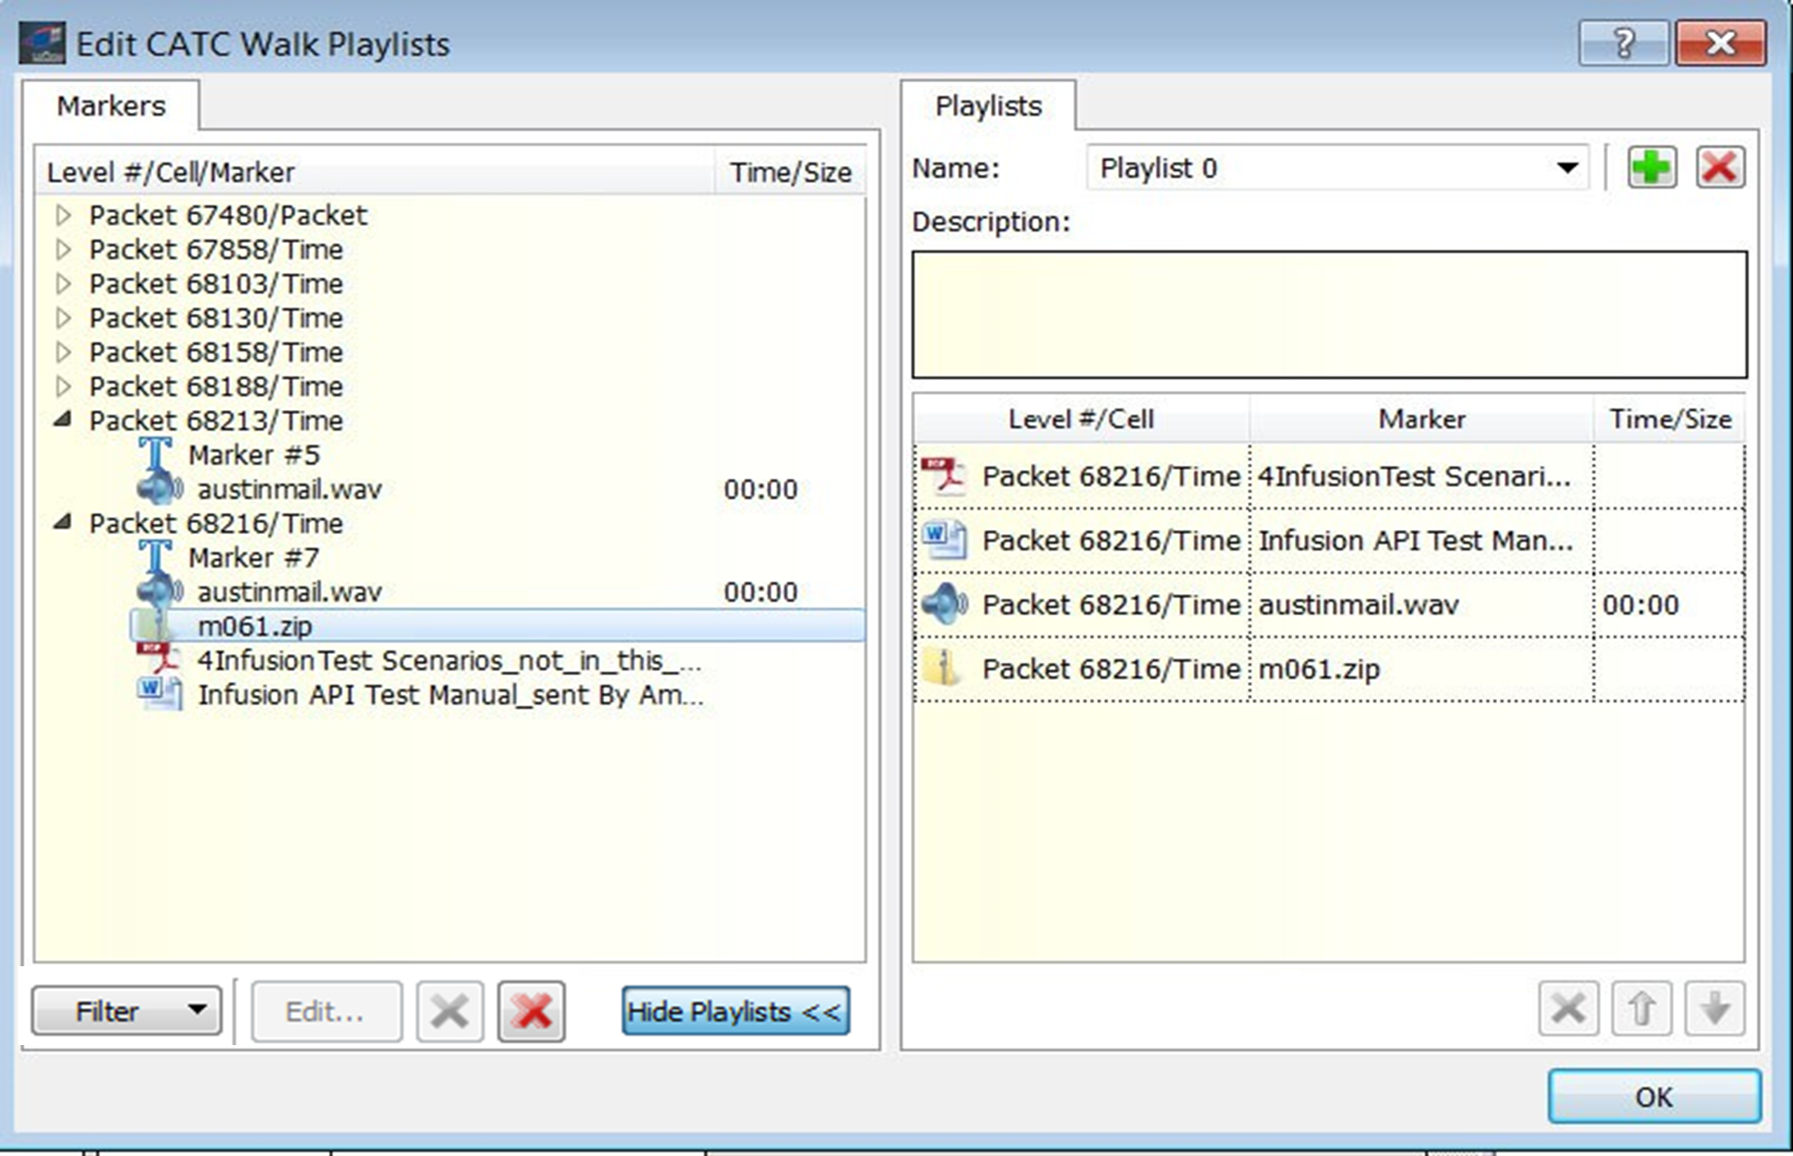Viewport: 1793px width, 1156px height.
Task: Expand Packet 68130/Time node
Action: point(62,317)
